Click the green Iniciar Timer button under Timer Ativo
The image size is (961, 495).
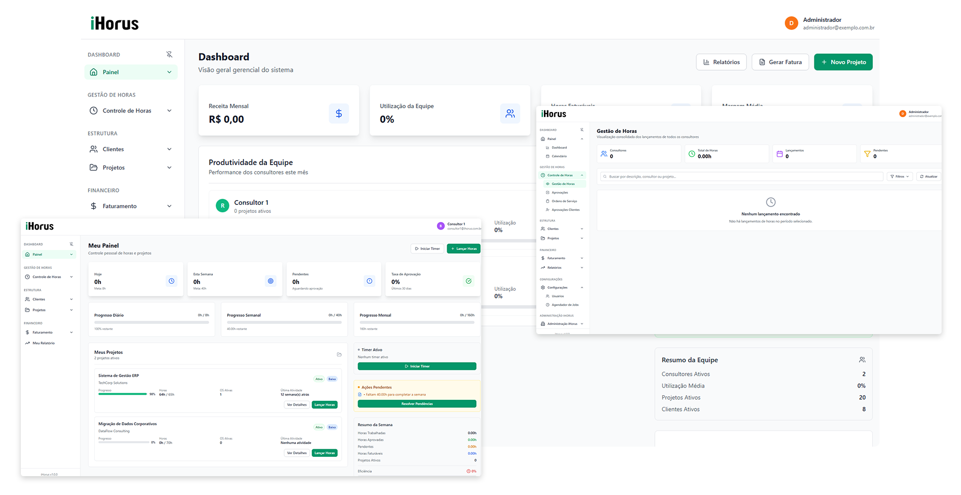click(417, 366)
